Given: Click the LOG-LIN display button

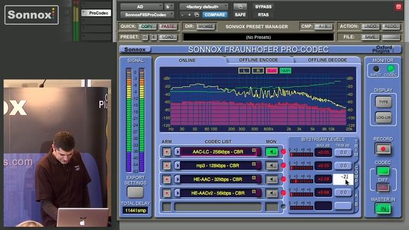Looking at the screenshot, I should click(x=383, y=118).
